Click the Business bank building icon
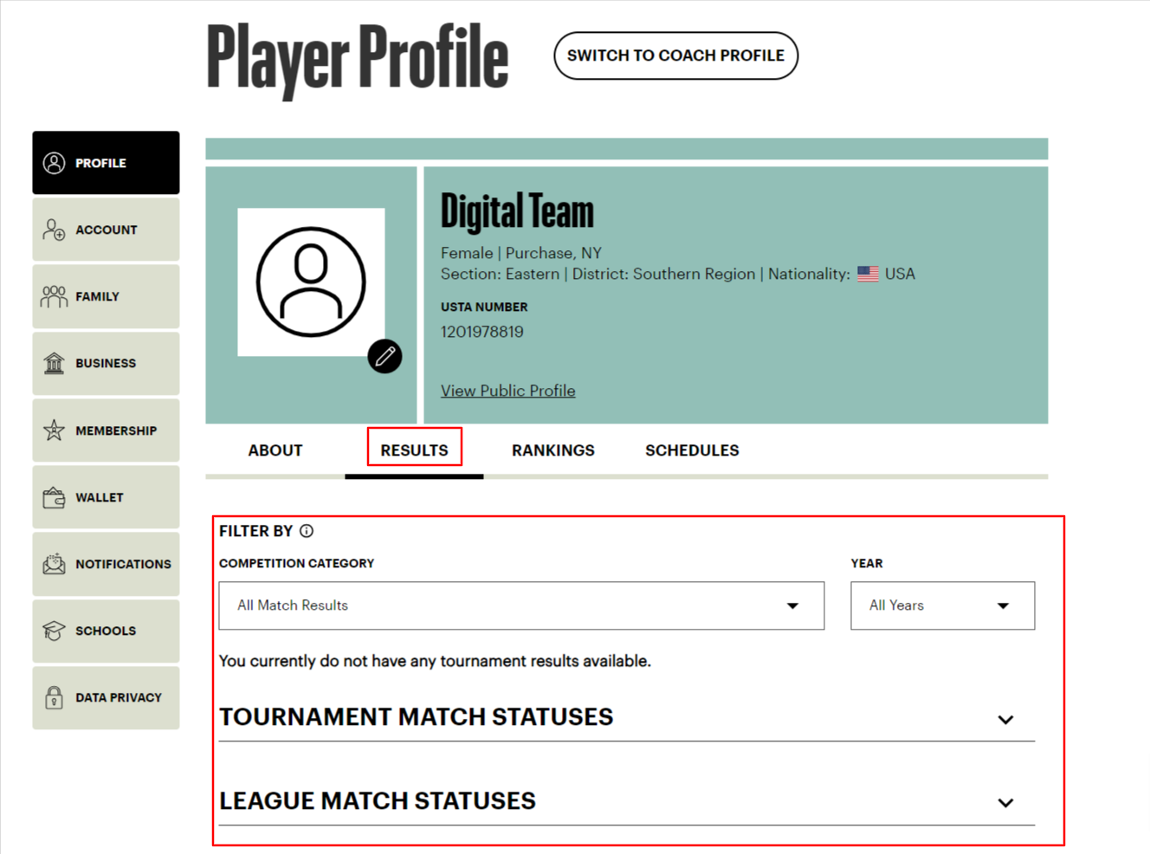Viewport: 1150px width, 854px height. 54,363
